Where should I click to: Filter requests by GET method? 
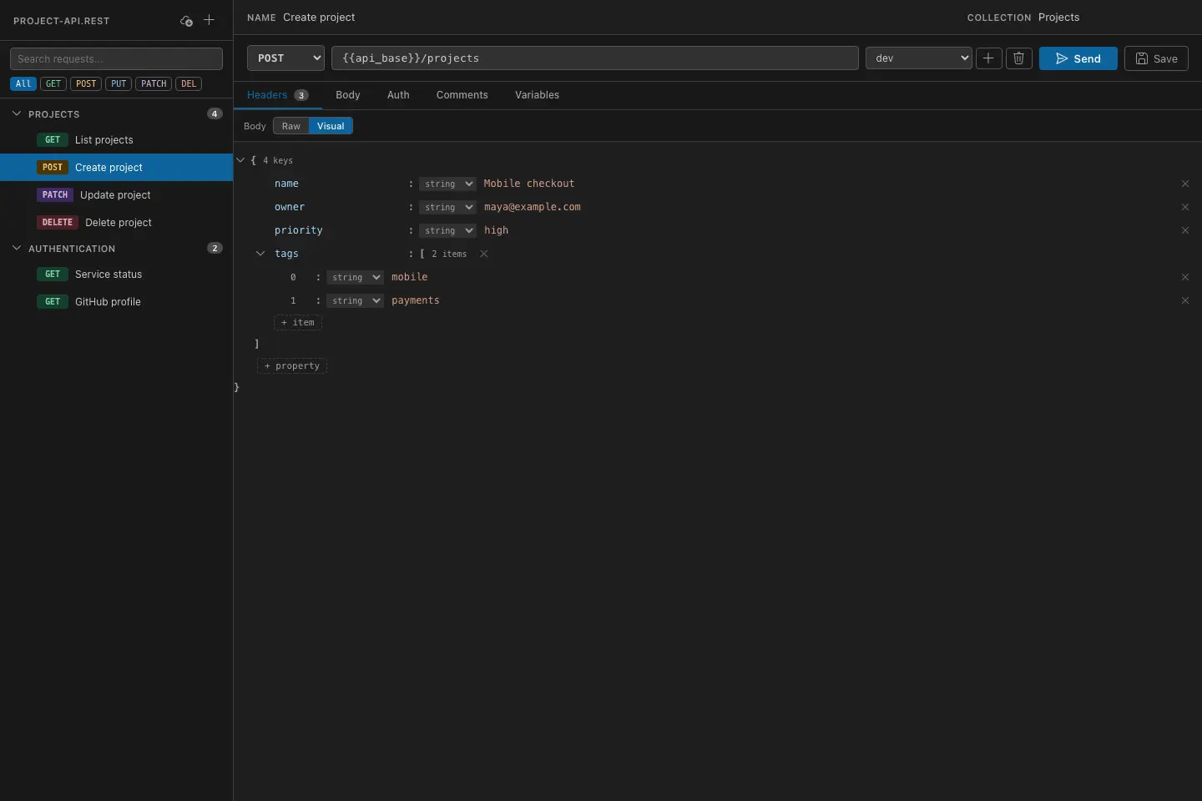pyautogui.click(x=53, y=83)
